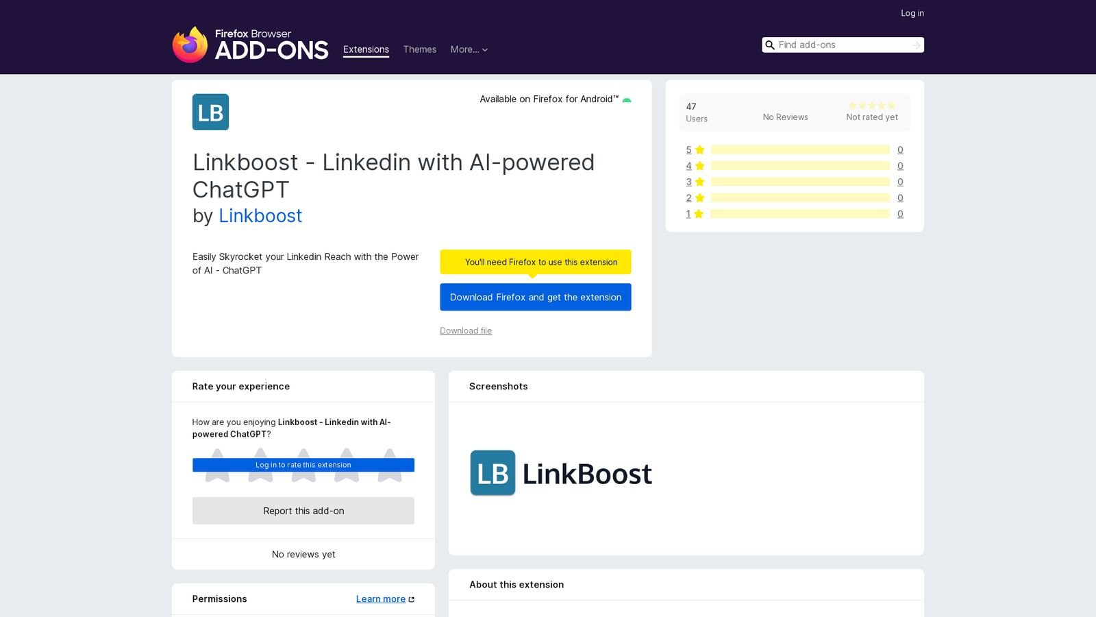Image resolution: width=1096 pixels, height=617 pixels.
Task: Click the star icon in the 3-star row
Action: pyautogui.click(x=699, y=182)
